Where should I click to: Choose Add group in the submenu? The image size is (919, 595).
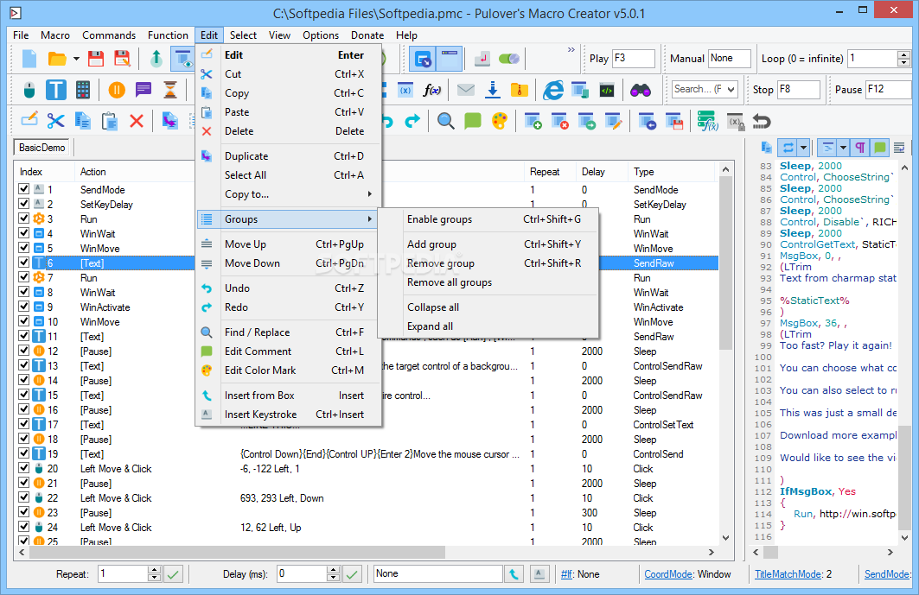coord(488,244)
